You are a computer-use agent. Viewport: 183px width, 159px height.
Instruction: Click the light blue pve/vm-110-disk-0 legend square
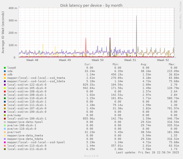coord(5,129)
